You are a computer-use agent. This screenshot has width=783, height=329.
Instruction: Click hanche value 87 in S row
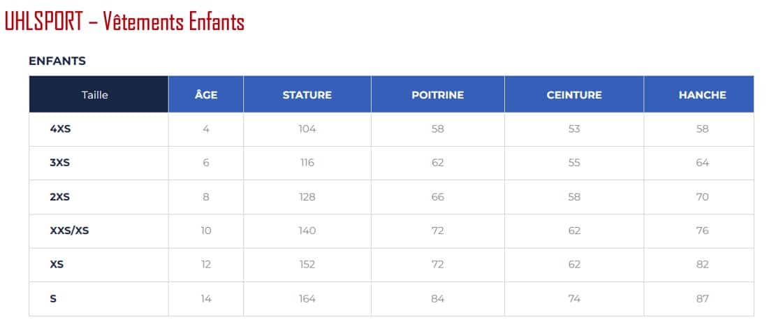click(x=702, y=298)
